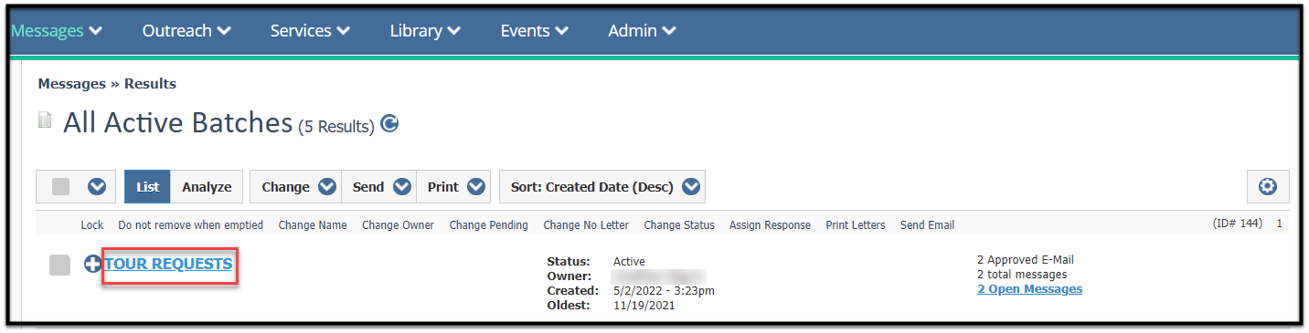1309x333 pixels.
Task: Open the select-all dropdown arrow
Action: pos(96,187)
